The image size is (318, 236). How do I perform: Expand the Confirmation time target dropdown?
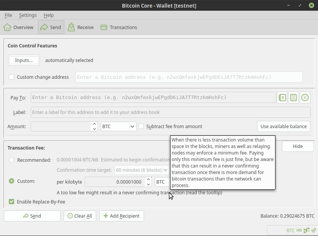tap(142, 170)
